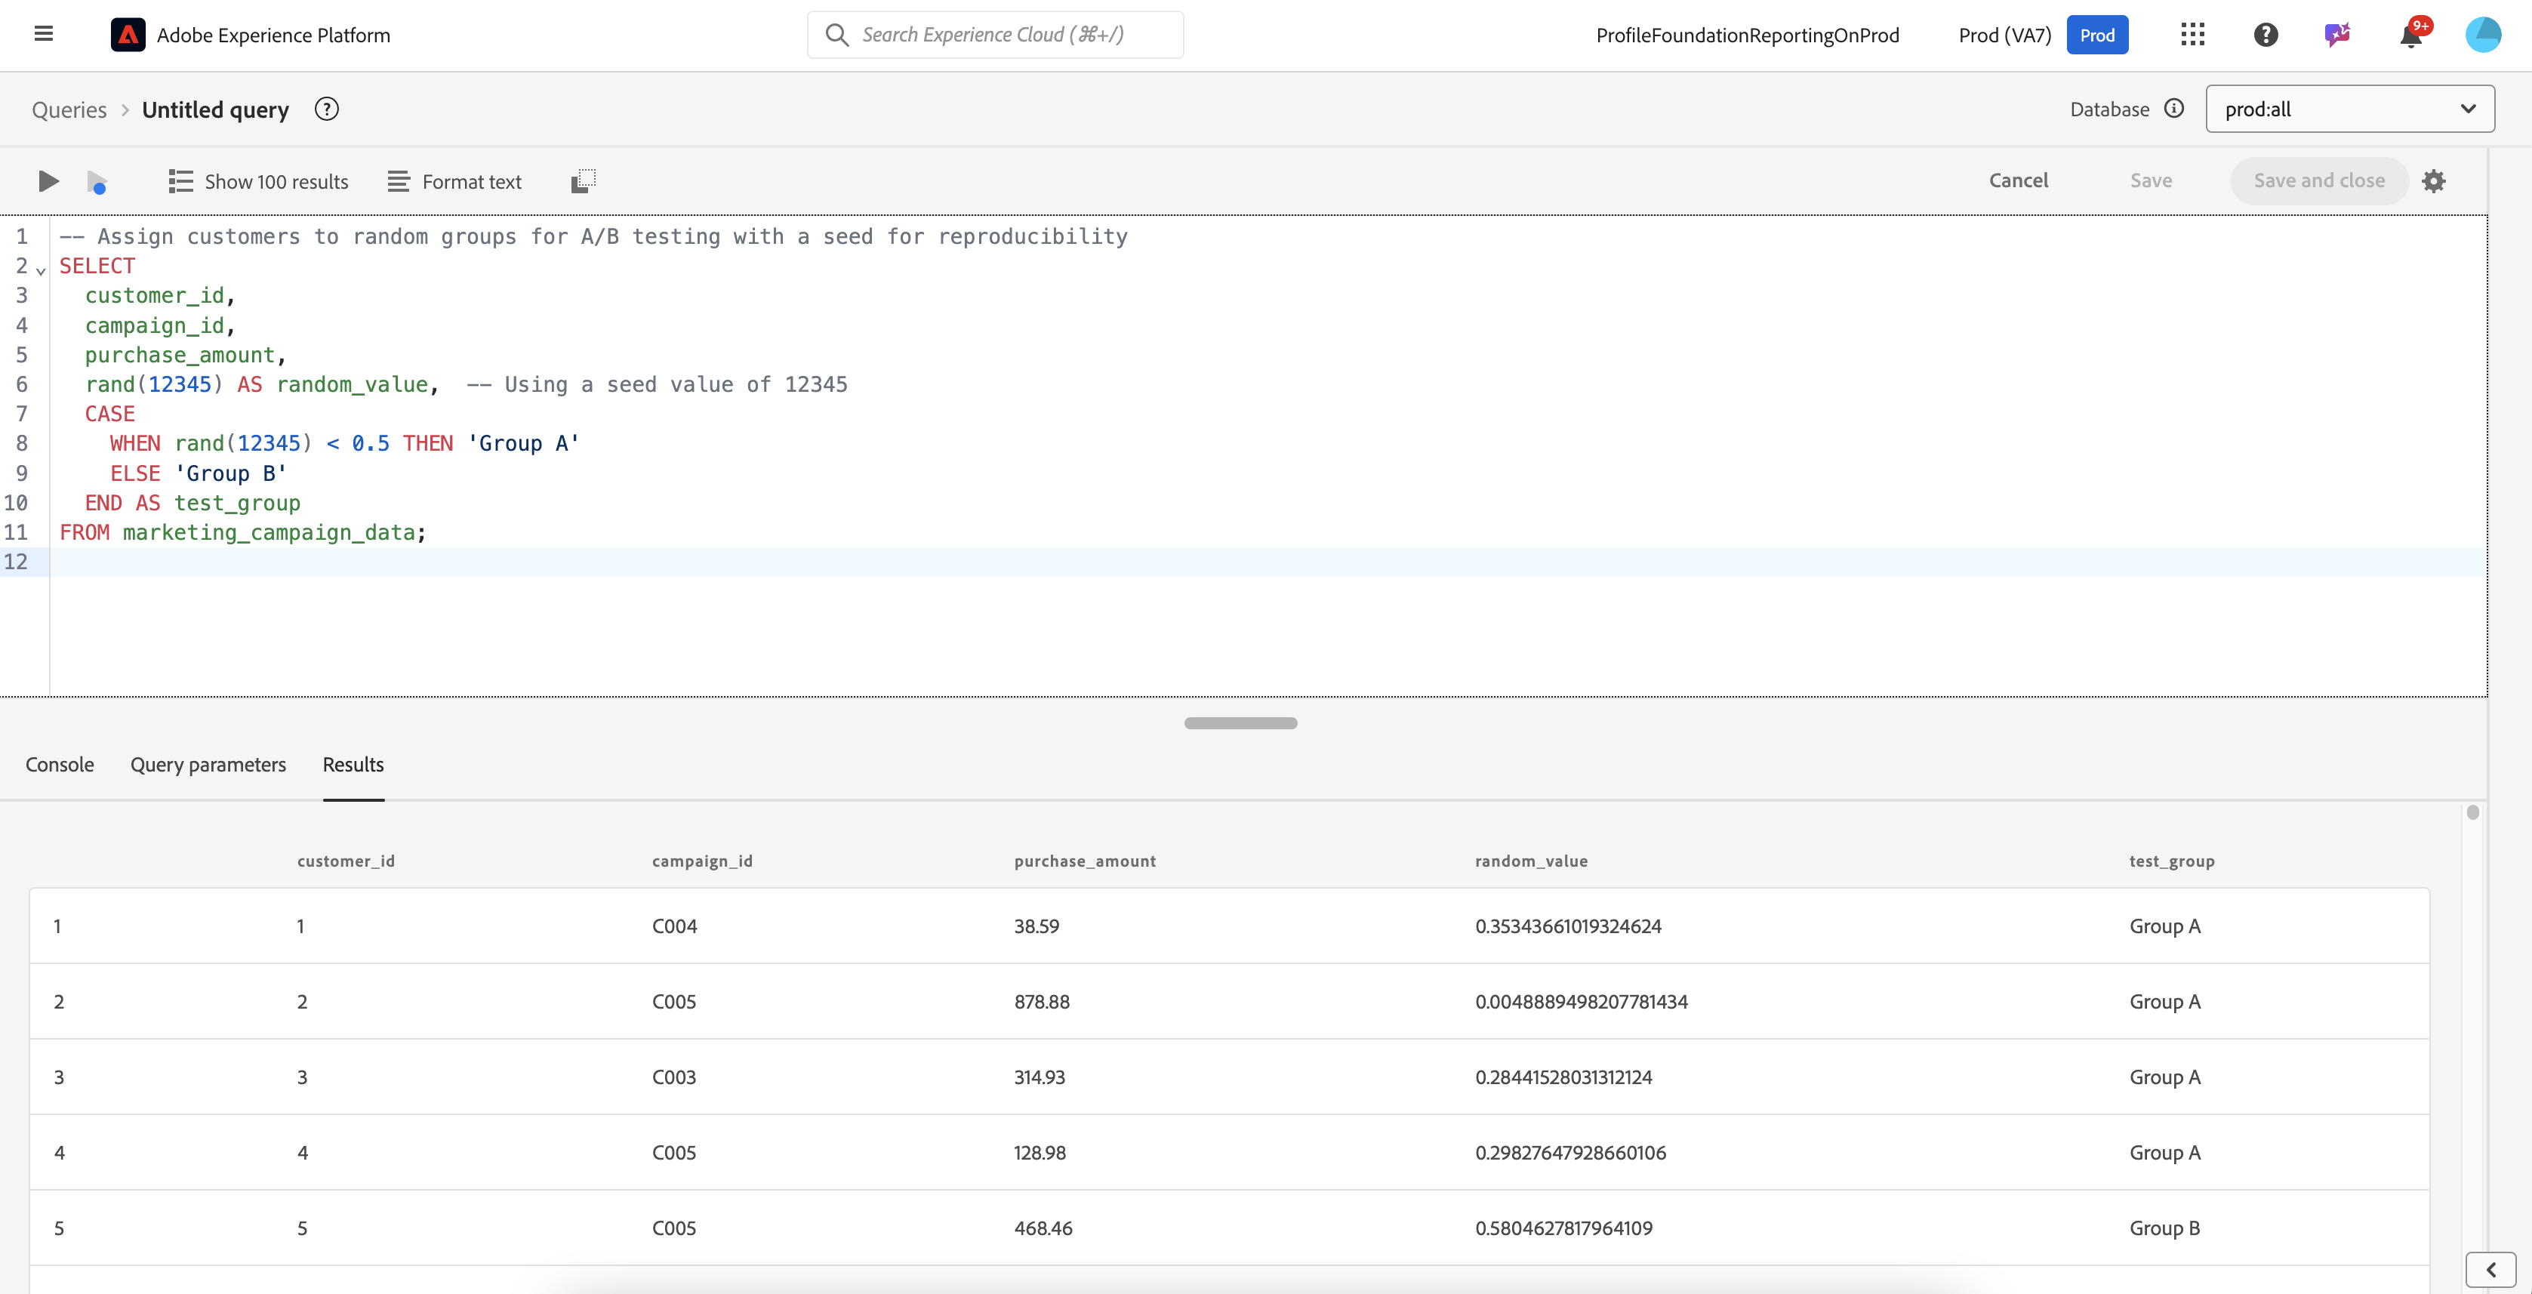Open notifications bell icon
2532x1294 pixels.
point(2411,35)
